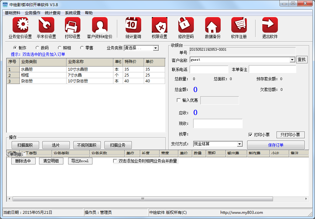Open 打印设置 printer icon
This screenshot has width=315, height=219.
click(72, 25)
